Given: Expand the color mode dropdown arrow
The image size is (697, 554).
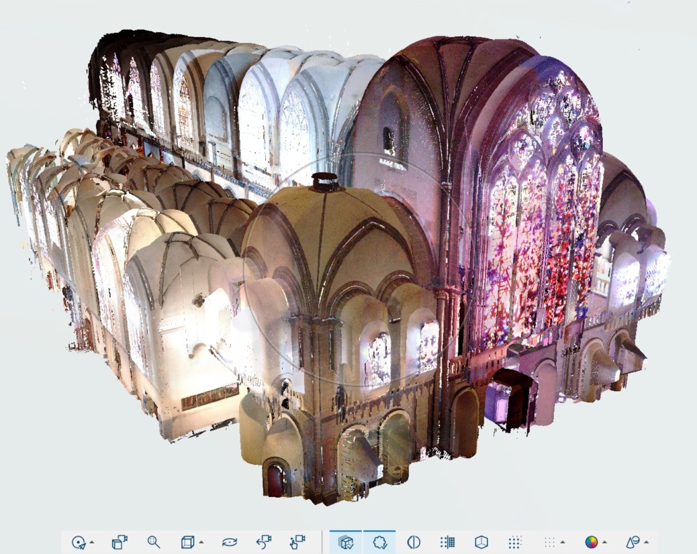Looking at the screenshot, I should (604, 542).
